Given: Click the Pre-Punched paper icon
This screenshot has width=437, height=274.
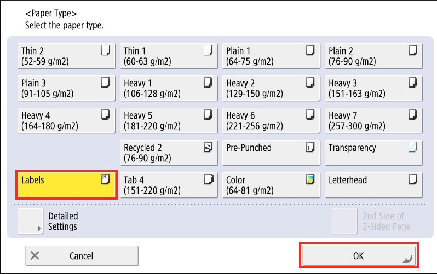Looking at the screenshot, I should pyautogui.click(x=310, y=147).
